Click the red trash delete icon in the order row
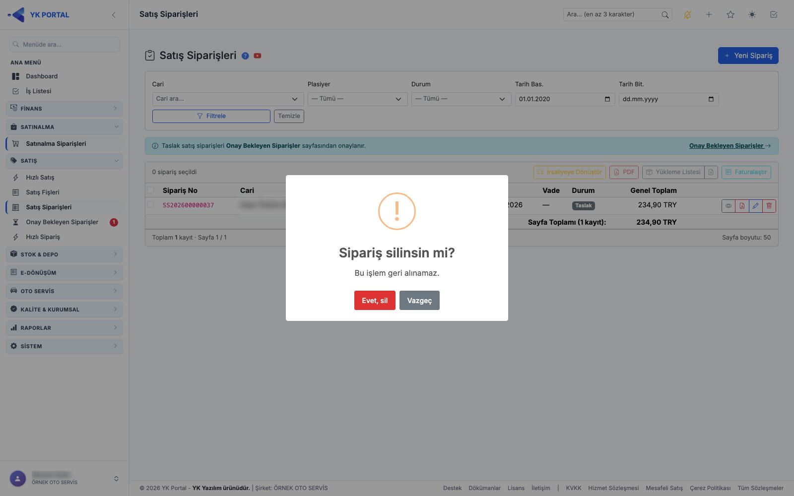 (x=769, y=206)
